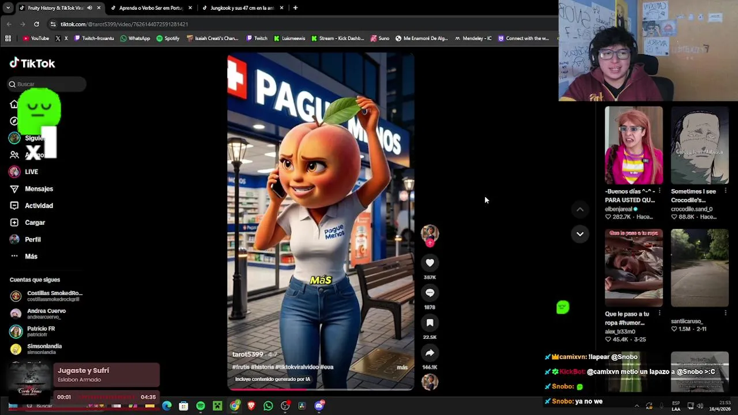Open followed account Costillas SmokedRo...

[46, 296]
